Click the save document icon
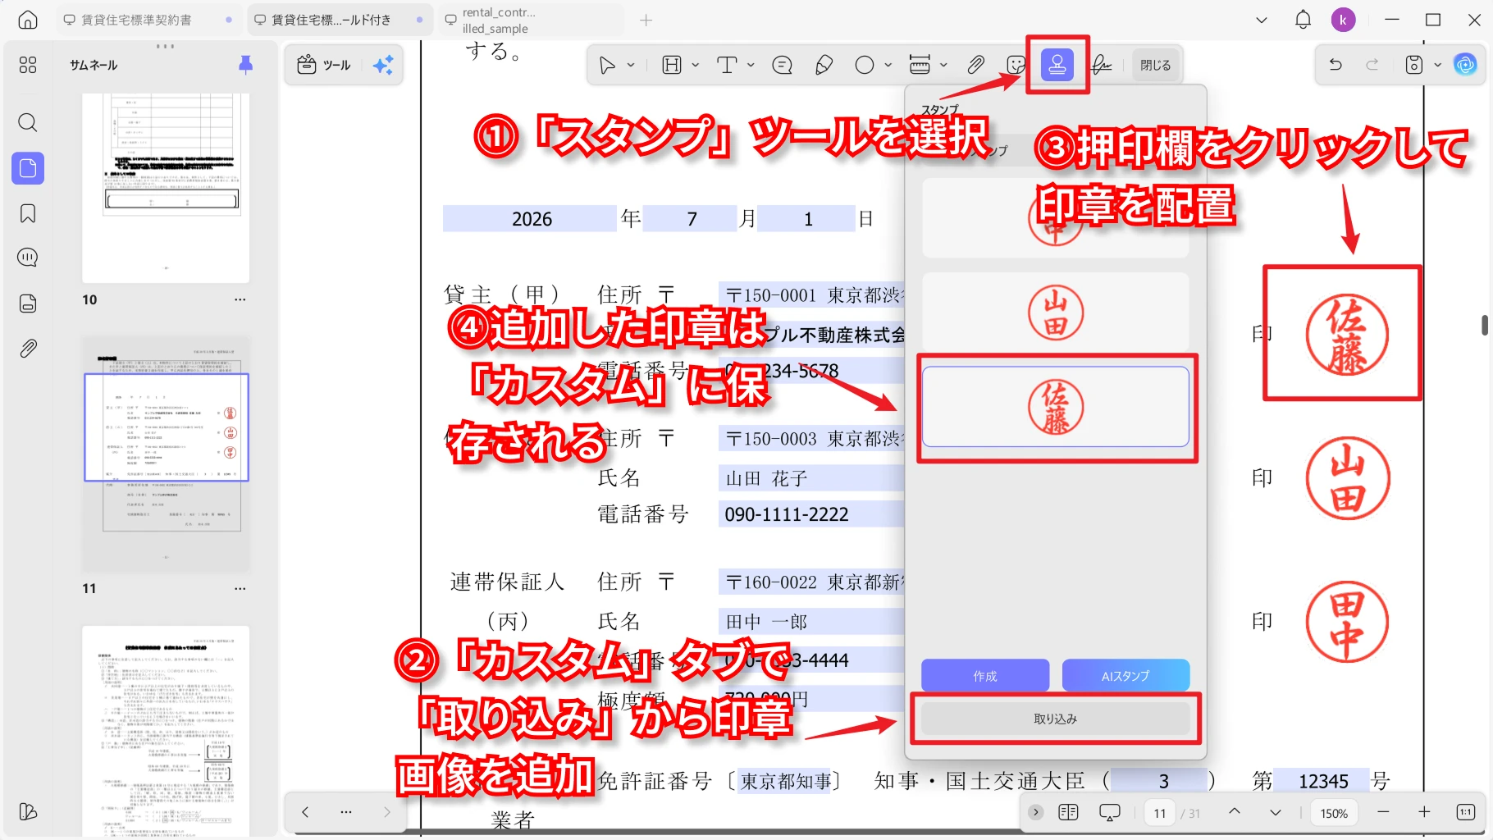This screenshot has width=1493, height=840. pyautogui.click(x=1414, y=65)
